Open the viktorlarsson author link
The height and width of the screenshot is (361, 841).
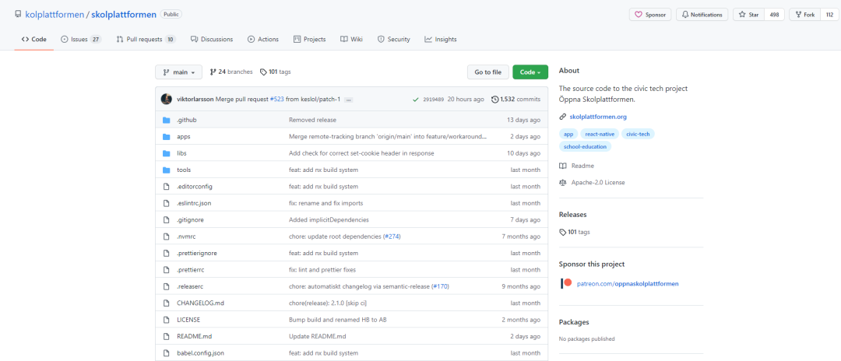click(x=195, y=99)
